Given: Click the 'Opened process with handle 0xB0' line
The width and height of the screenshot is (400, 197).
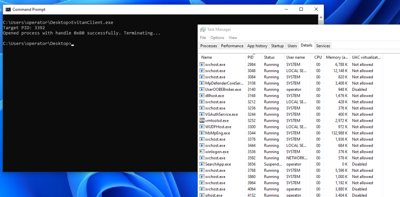Looking at the screenshot, I should (x=82, y=33).
